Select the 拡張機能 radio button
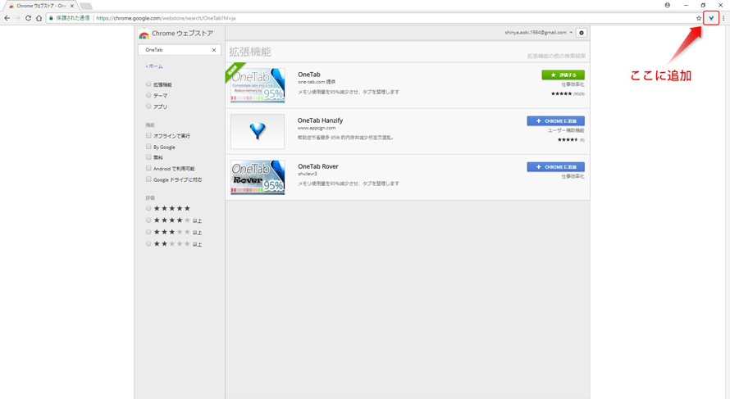730x399 pixels. tap(148, 84)
